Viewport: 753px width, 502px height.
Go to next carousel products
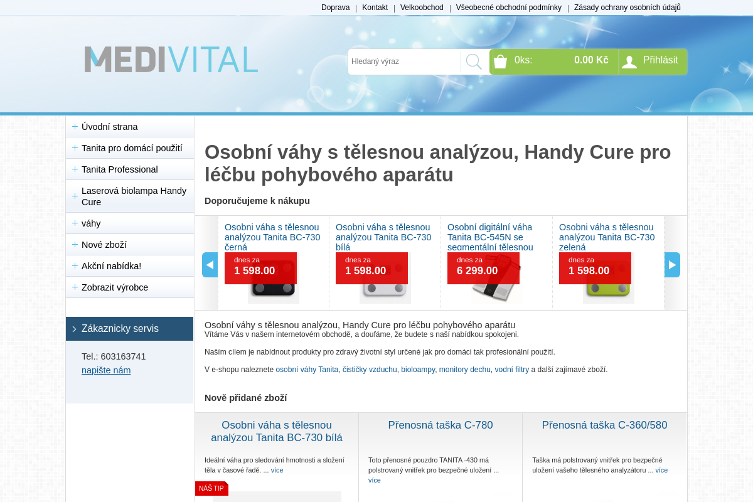[x=672, y=265]
